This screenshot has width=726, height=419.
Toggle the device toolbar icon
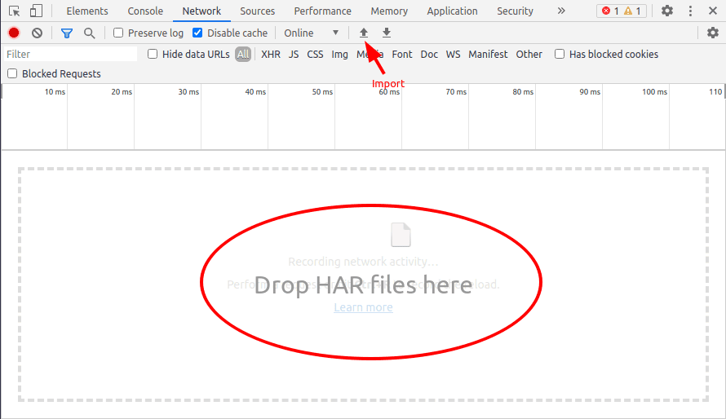pyautogui.click(x=36, y=11)
